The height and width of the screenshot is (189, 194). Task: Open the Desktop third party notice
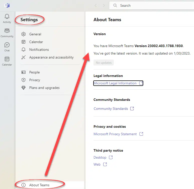[x=100, y=157]
